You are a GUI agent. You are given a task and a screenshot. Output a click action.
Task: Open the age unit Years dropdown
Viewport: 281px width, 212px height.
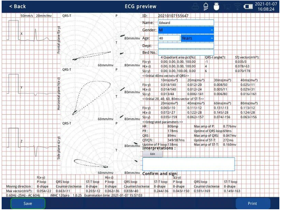(x=197, y=38)
